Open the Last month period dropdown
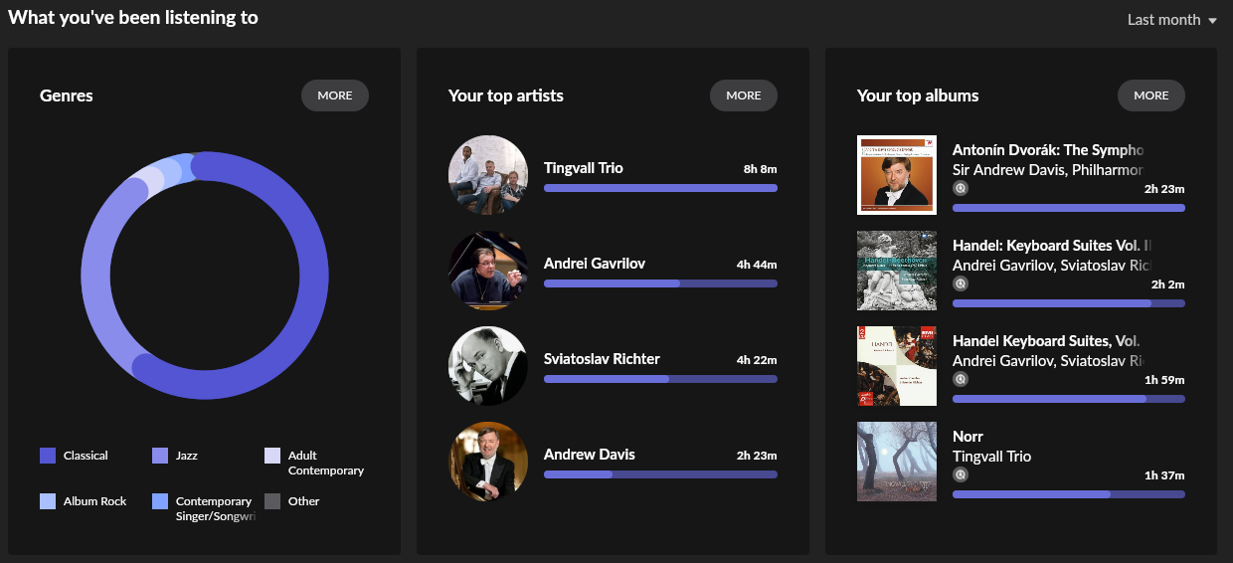 (1171, 20)
